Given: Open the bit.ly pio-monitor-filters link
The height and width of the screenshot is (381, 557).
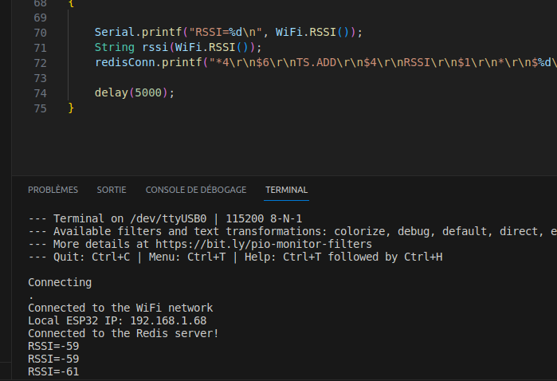Looking at the screenshot, I should (x=264, y=244).
